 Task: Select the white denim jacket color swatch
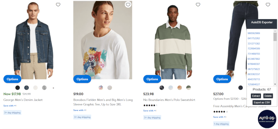(35, 88)
